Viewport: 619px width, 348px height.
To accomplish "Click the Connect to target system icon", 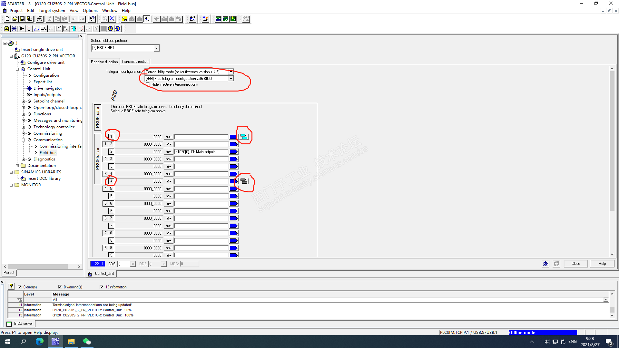I will tap(124, 19).
